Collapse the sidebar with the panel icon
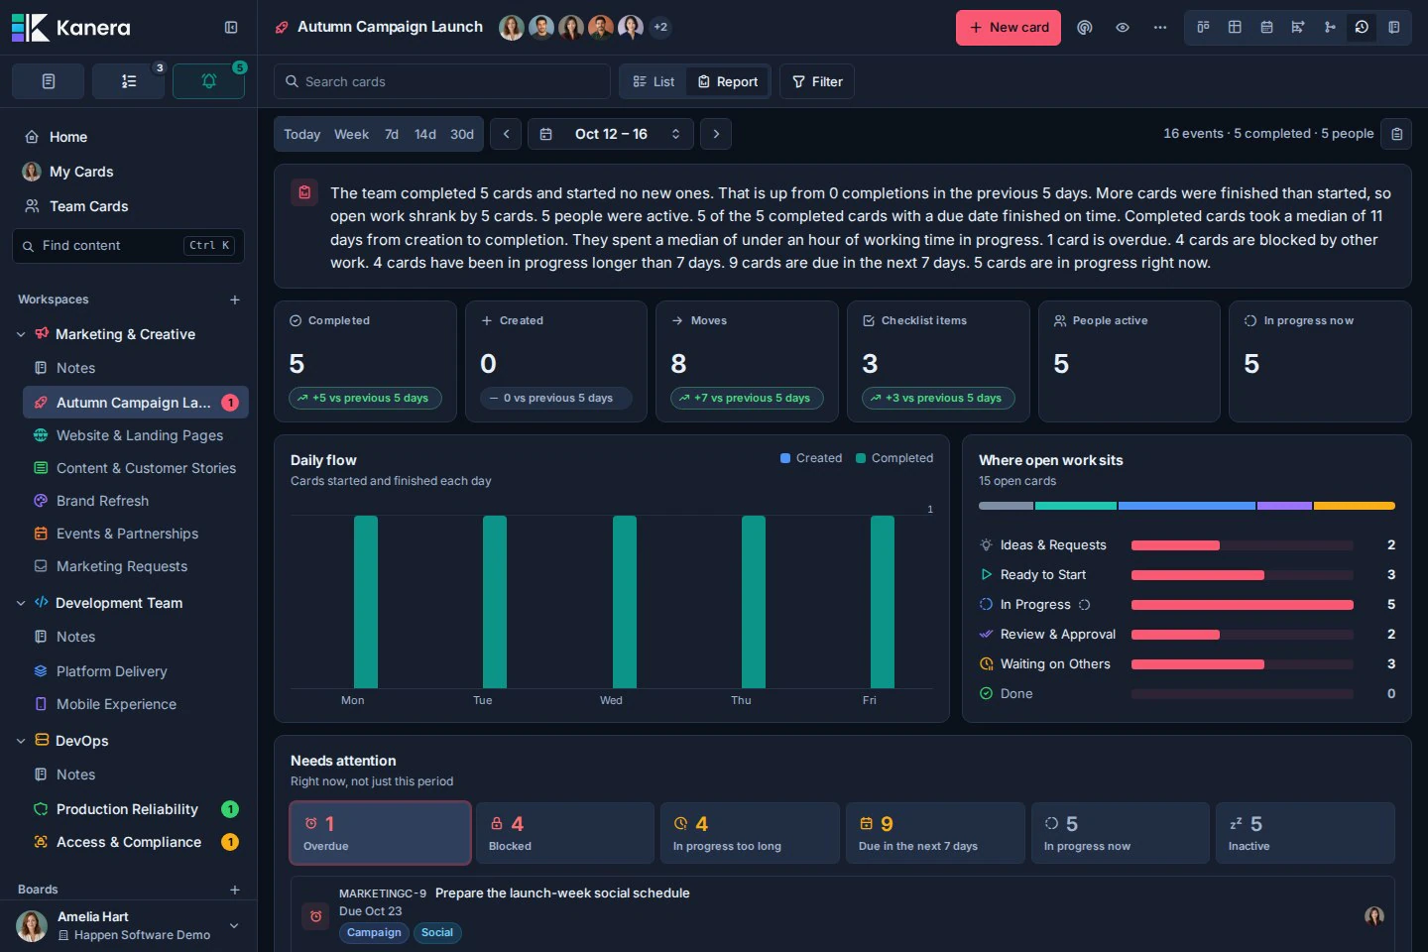The height and width of the screenshot is (952, 1428). [231, 28]
